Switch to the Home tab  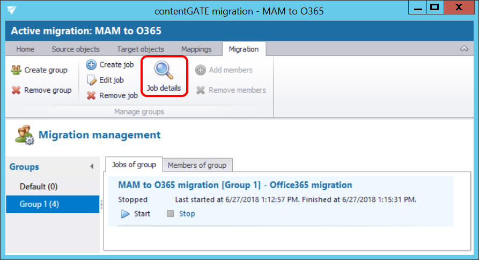click(25, 49)
